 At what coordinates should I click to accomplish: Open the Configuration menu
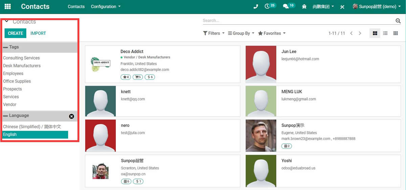click(x=106, y=6)
